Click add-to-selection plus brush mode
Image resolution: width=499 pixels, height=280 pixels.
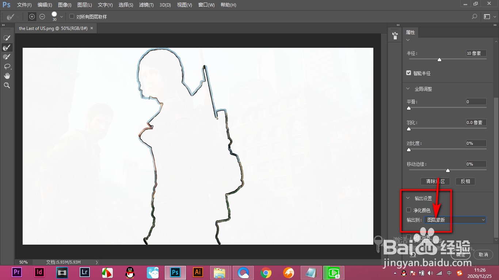(x=32, y=16)
